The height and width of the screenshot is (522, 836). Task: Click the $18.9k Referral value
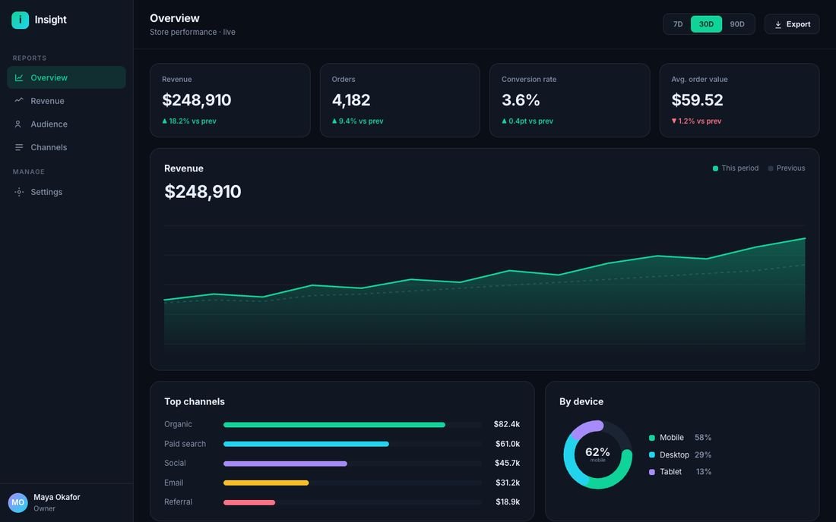[508, 502]
